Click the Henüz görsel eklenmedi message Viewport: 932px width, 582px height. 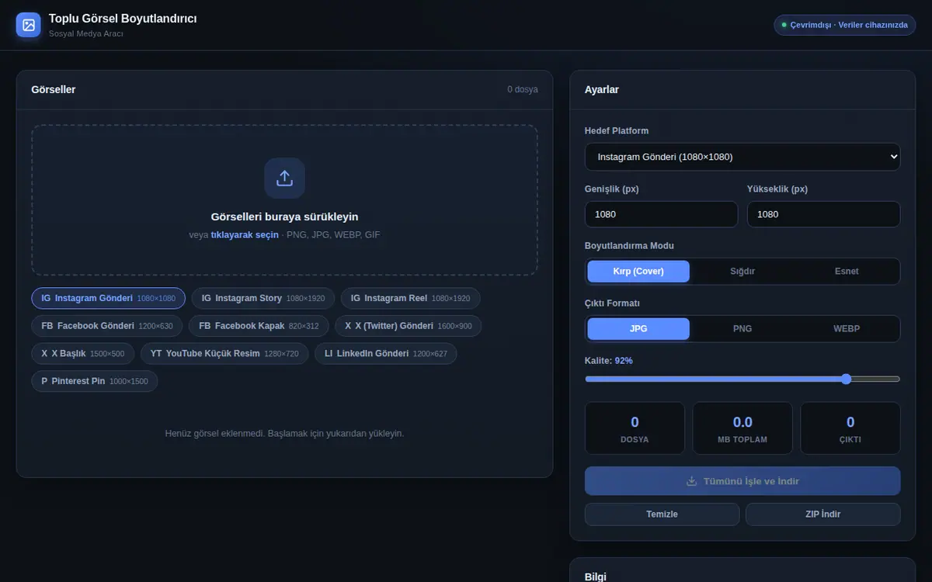[x=284, y=434]
